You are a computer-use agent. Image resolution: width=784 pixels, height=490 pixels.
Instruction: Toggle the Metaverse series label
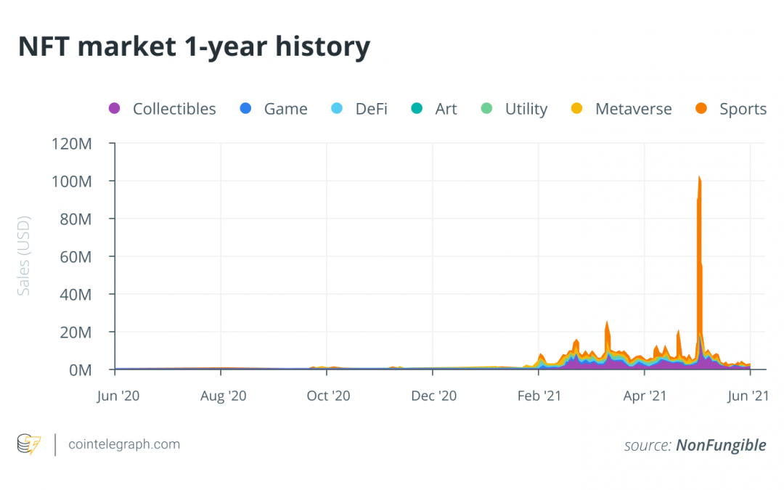coord(633,109)
